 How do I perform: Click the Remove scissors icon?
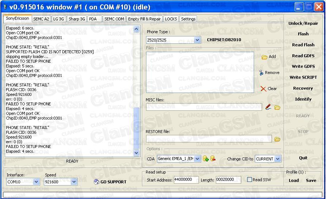pyautogui.click(x=261, y=73)
